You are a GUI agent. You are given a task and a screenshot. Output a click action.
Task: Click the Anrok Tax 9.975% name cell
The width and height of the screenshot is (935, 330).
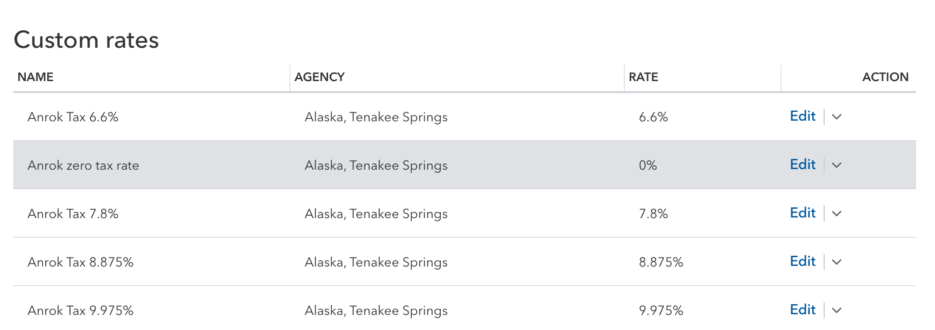81,311
